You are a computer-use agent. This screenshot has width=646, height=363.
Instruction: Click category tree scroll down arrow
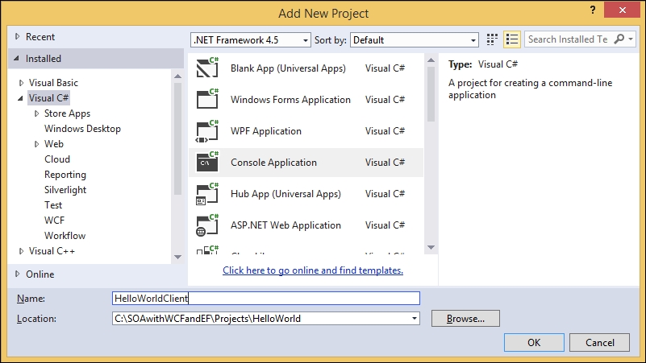point(177,257)
